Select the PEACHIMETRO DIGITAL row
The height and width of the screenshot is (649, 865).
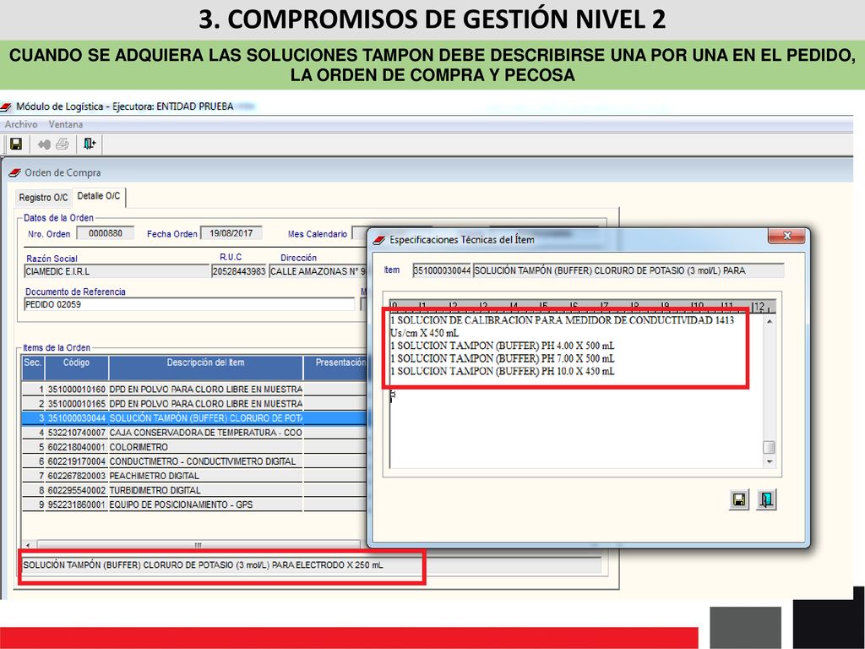pos(195,476)
